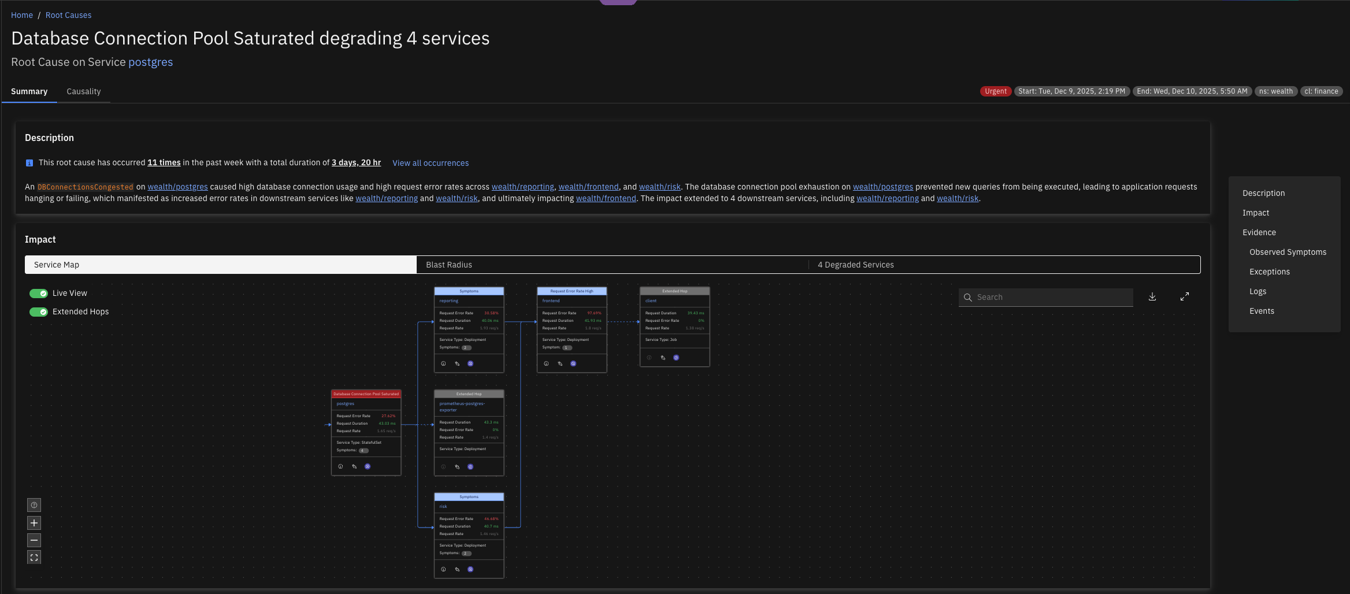The width and height of the screenshot is (1350, 594).
Task: Disable the Extended Hops toggle
Action: point(39,312)
